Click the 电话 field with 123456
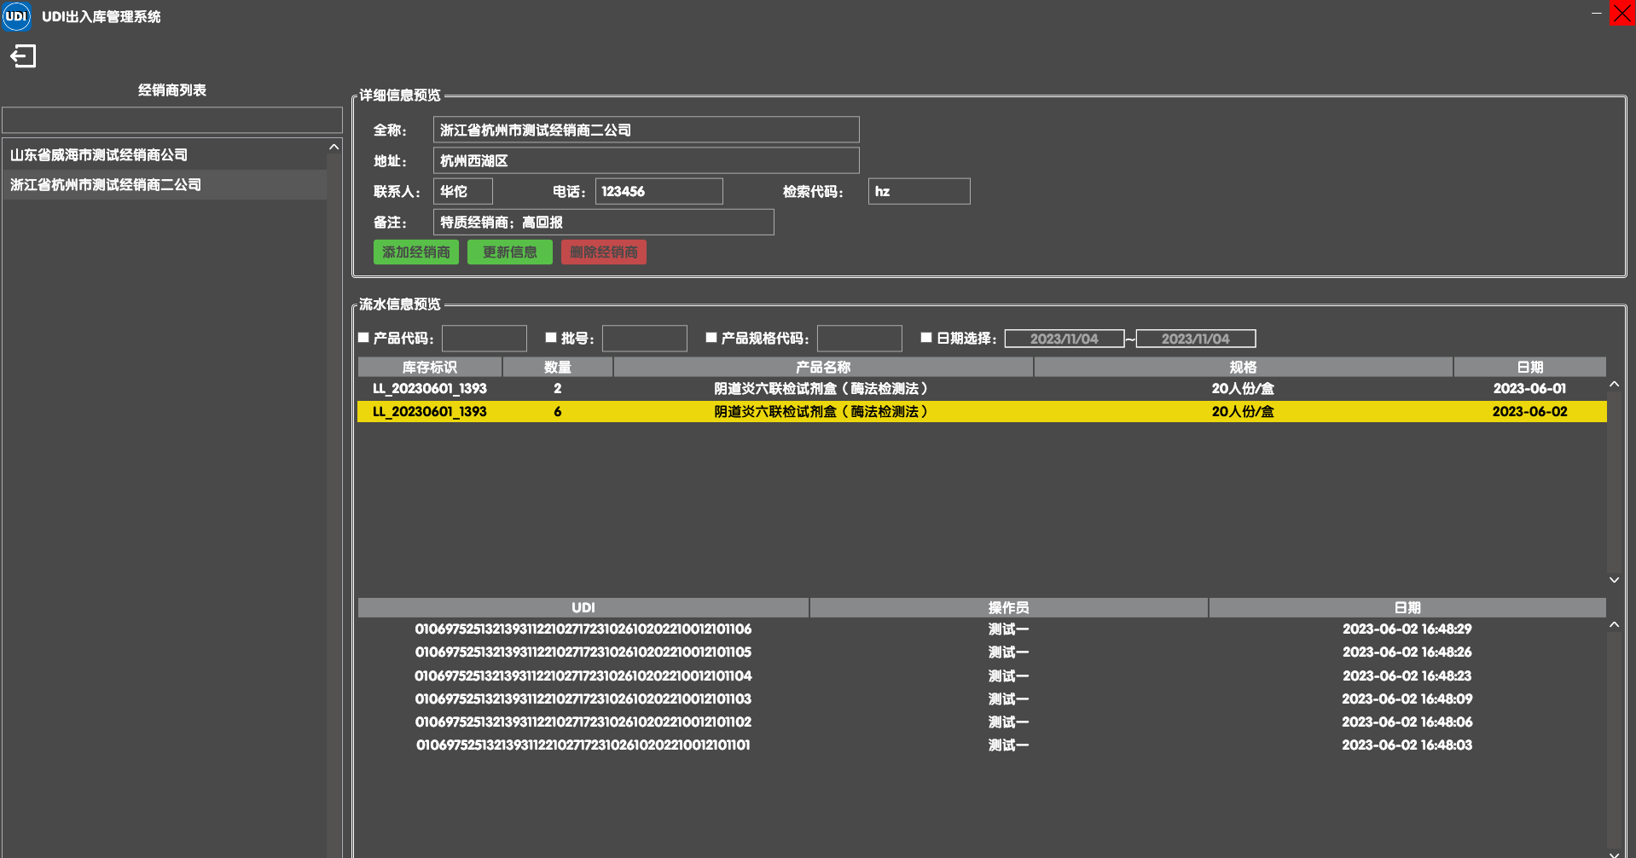Screen dimensions: 1636x858 tap(659, 191)
